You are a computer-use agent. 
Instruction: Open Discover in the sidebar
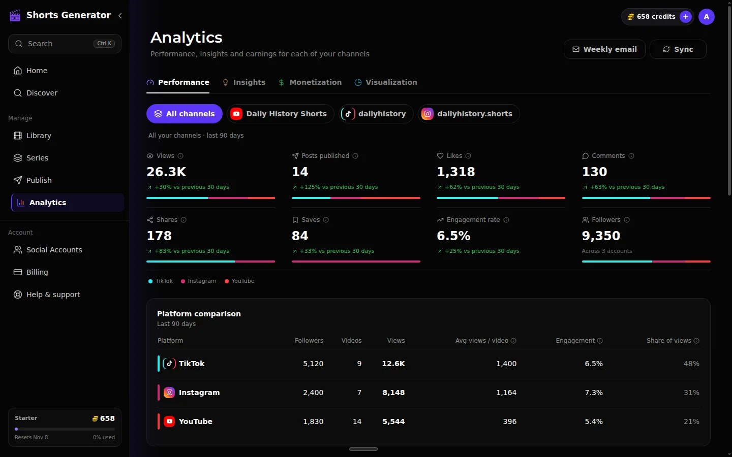pos(65,93)
